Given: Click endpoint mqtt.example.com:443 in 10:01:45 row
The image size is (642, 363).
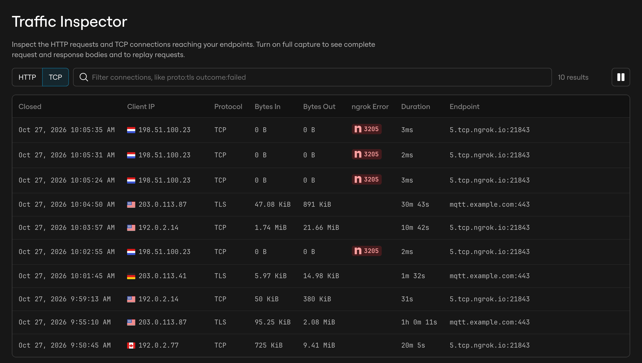Looking at the screenshot, I should 489,276.
